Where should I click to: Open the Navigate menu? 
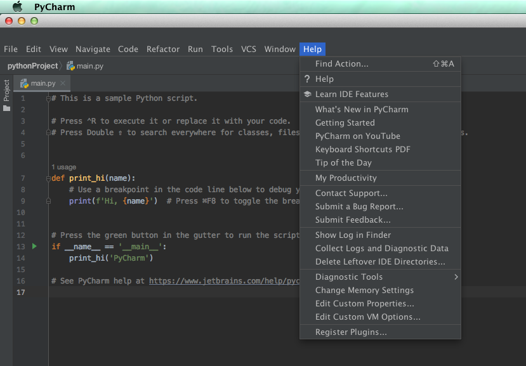point(93,49)
